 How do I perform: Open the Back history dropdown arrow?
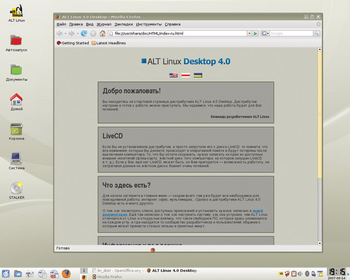pyautogui.click(x=65, y=33)
